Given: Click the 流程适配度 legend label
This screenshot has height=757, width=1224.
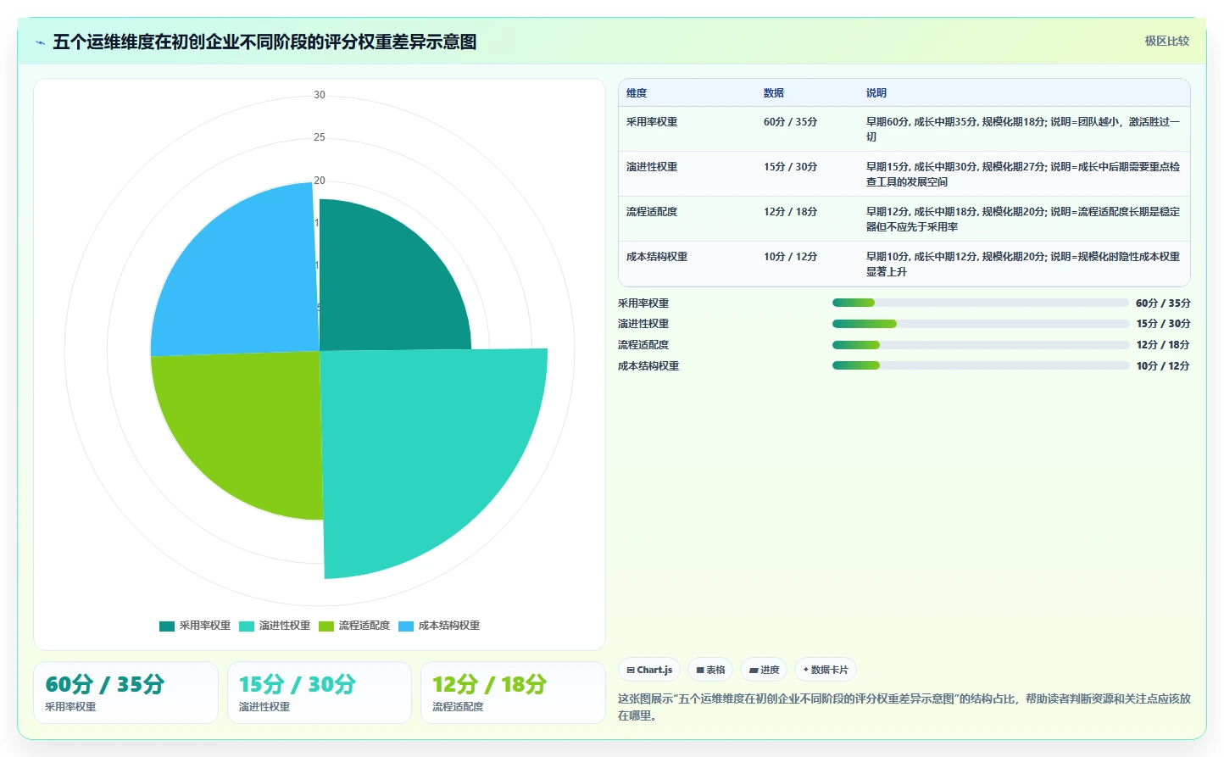Looking at the screenshot, I should pyautogui.click(x=364, y=626).
